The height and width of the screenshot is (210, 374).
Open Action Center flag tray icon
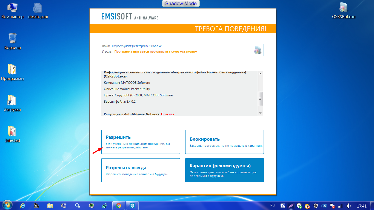point(332,206)
